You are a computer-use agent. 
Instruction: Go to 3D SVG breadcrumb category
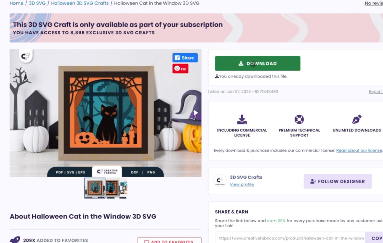[x=37, y=3]
